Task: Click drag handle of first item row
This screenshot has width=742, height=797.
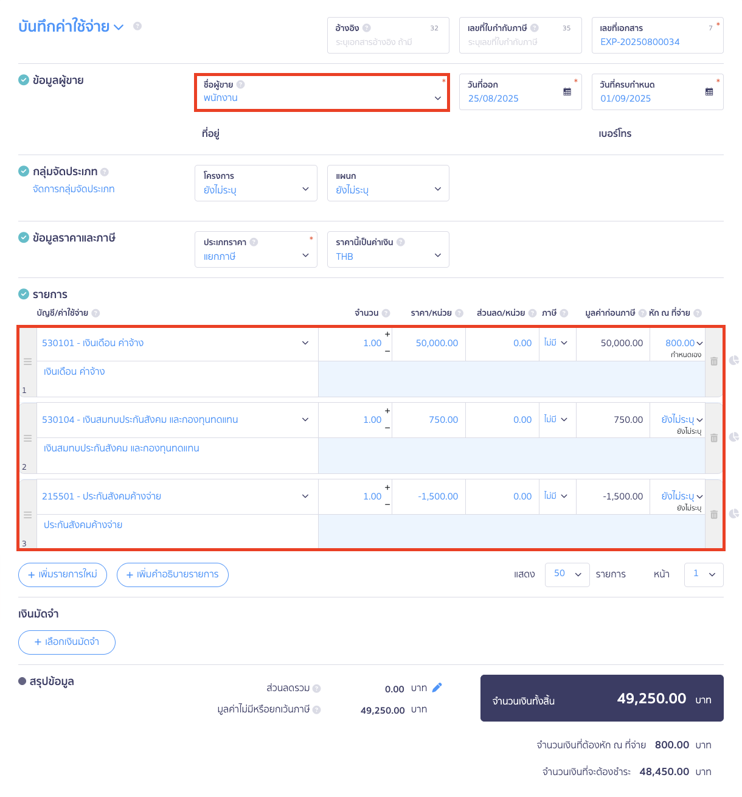Action: point(27,361)
